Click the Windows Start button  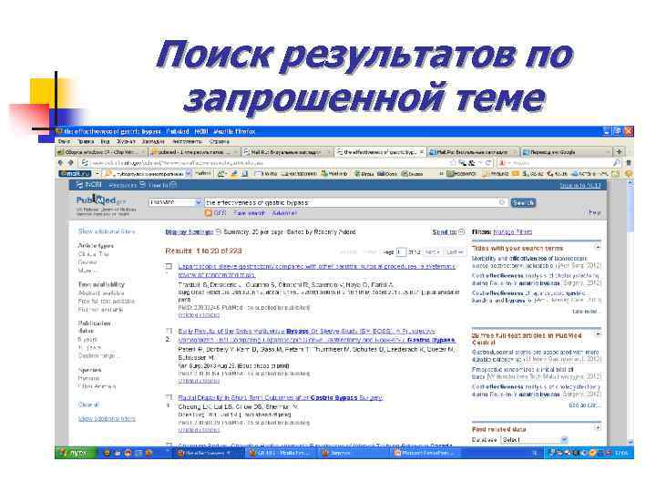click(x=75, y=453)
